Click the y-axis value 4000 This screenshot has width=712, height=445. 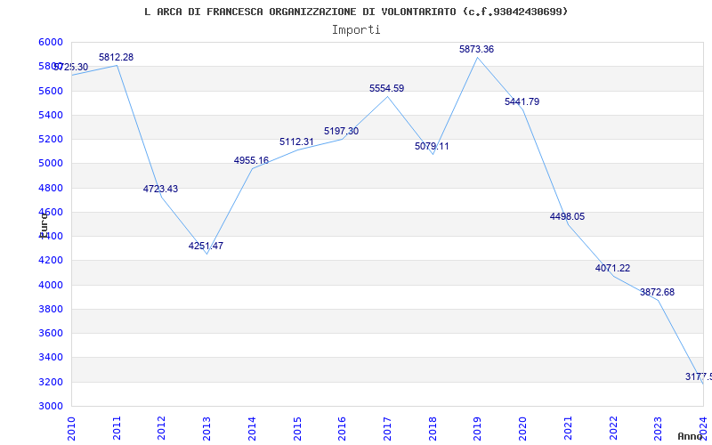[x=52, y=285]
